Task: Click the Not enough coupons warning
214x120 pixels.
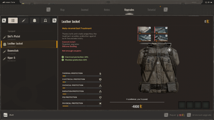Action: 72,51
